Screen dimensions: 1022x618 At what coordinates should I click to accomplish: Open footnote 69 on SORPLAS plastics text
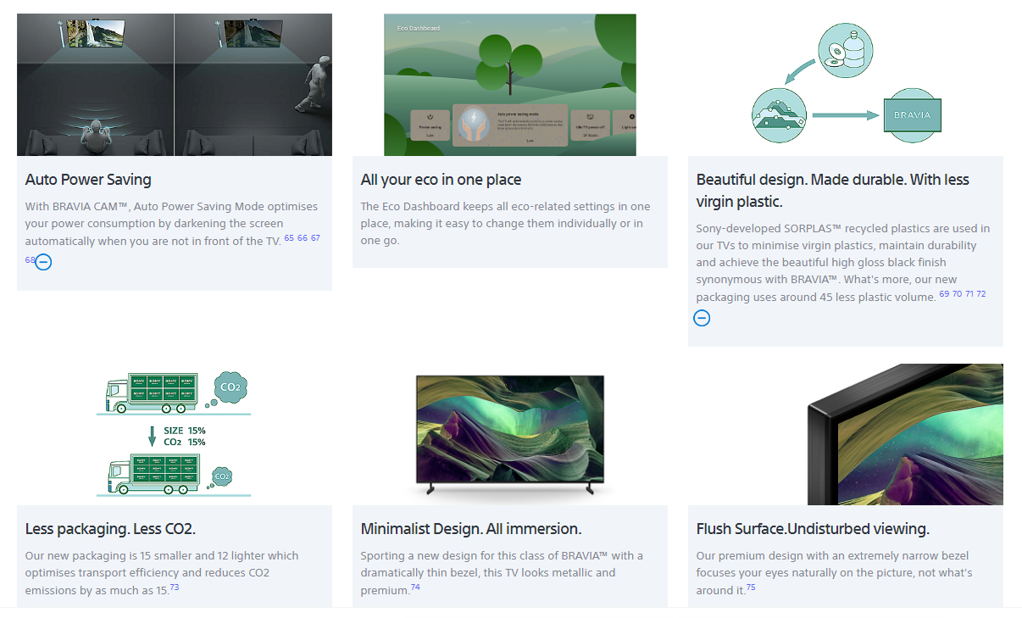tap(944, 294)
